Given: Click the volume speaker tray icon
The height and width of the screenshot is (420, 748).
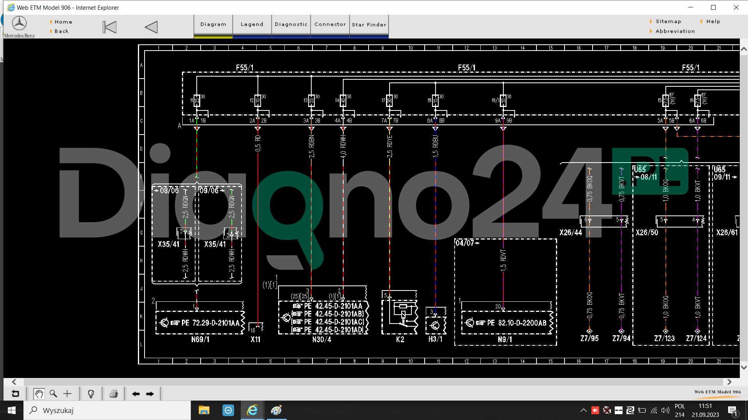Looking at the screenshot, I should pyautogui.click(x=665, y=410).
